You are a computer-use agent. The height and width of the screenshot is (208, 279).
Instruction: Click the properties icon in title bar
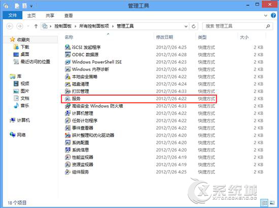click(17, 6)
